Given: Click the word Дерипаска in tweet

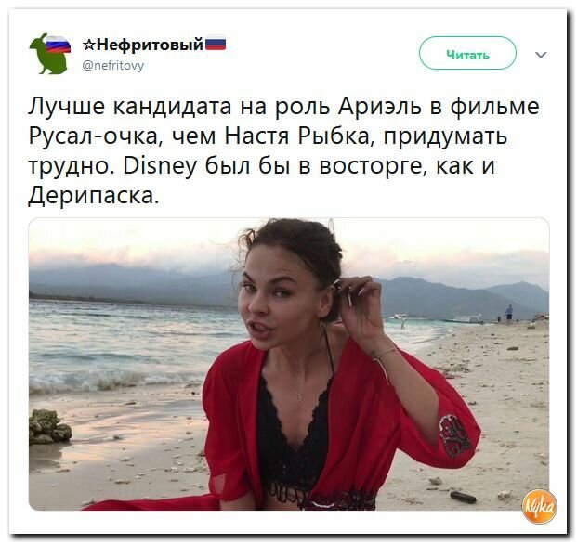Looking at the screenshot, I should point(91,195).
